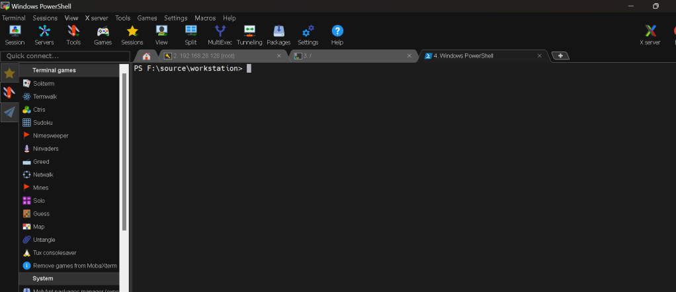Open the Tunneling toolbar icon

(249, 35)
